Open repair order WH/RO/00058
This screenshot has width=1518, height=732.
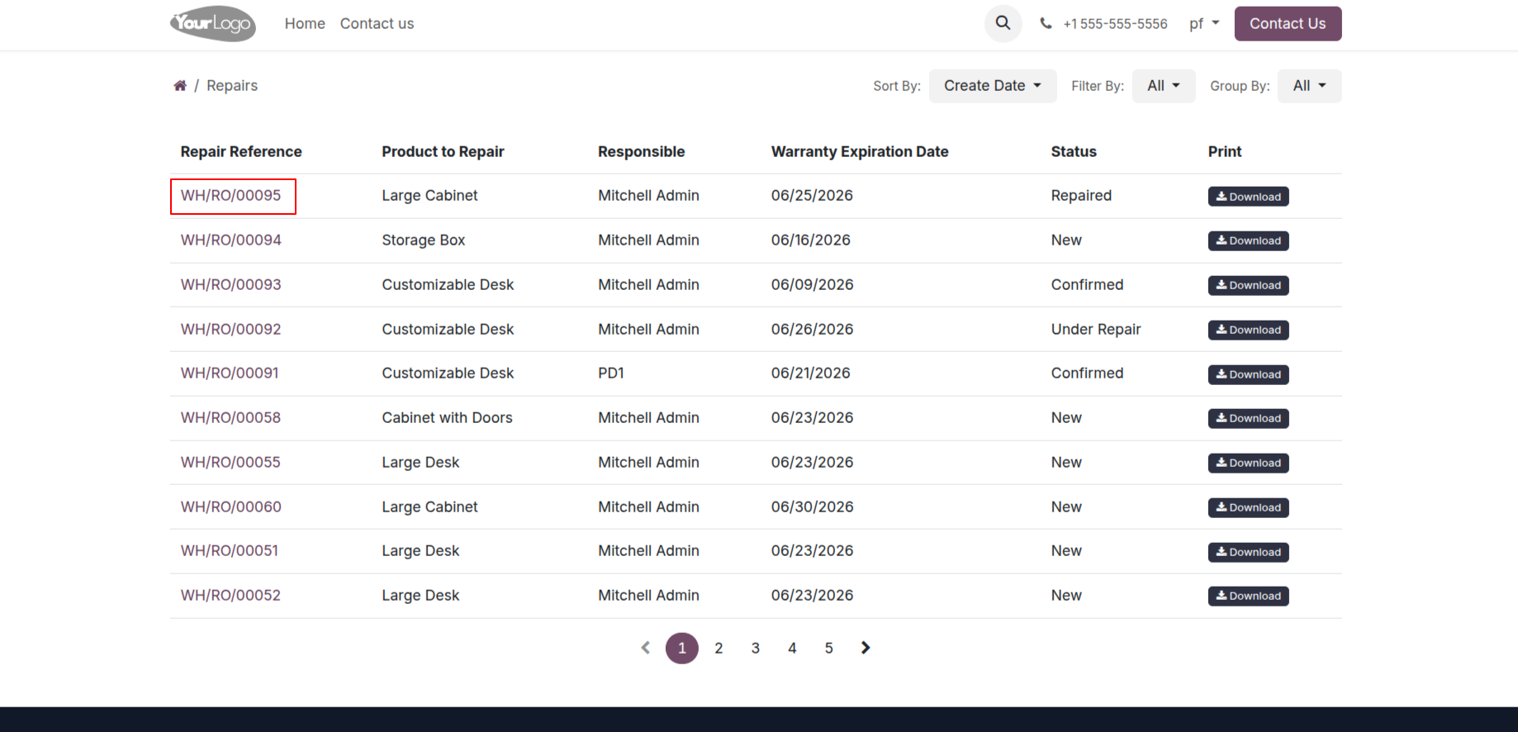tap(231, 418)
